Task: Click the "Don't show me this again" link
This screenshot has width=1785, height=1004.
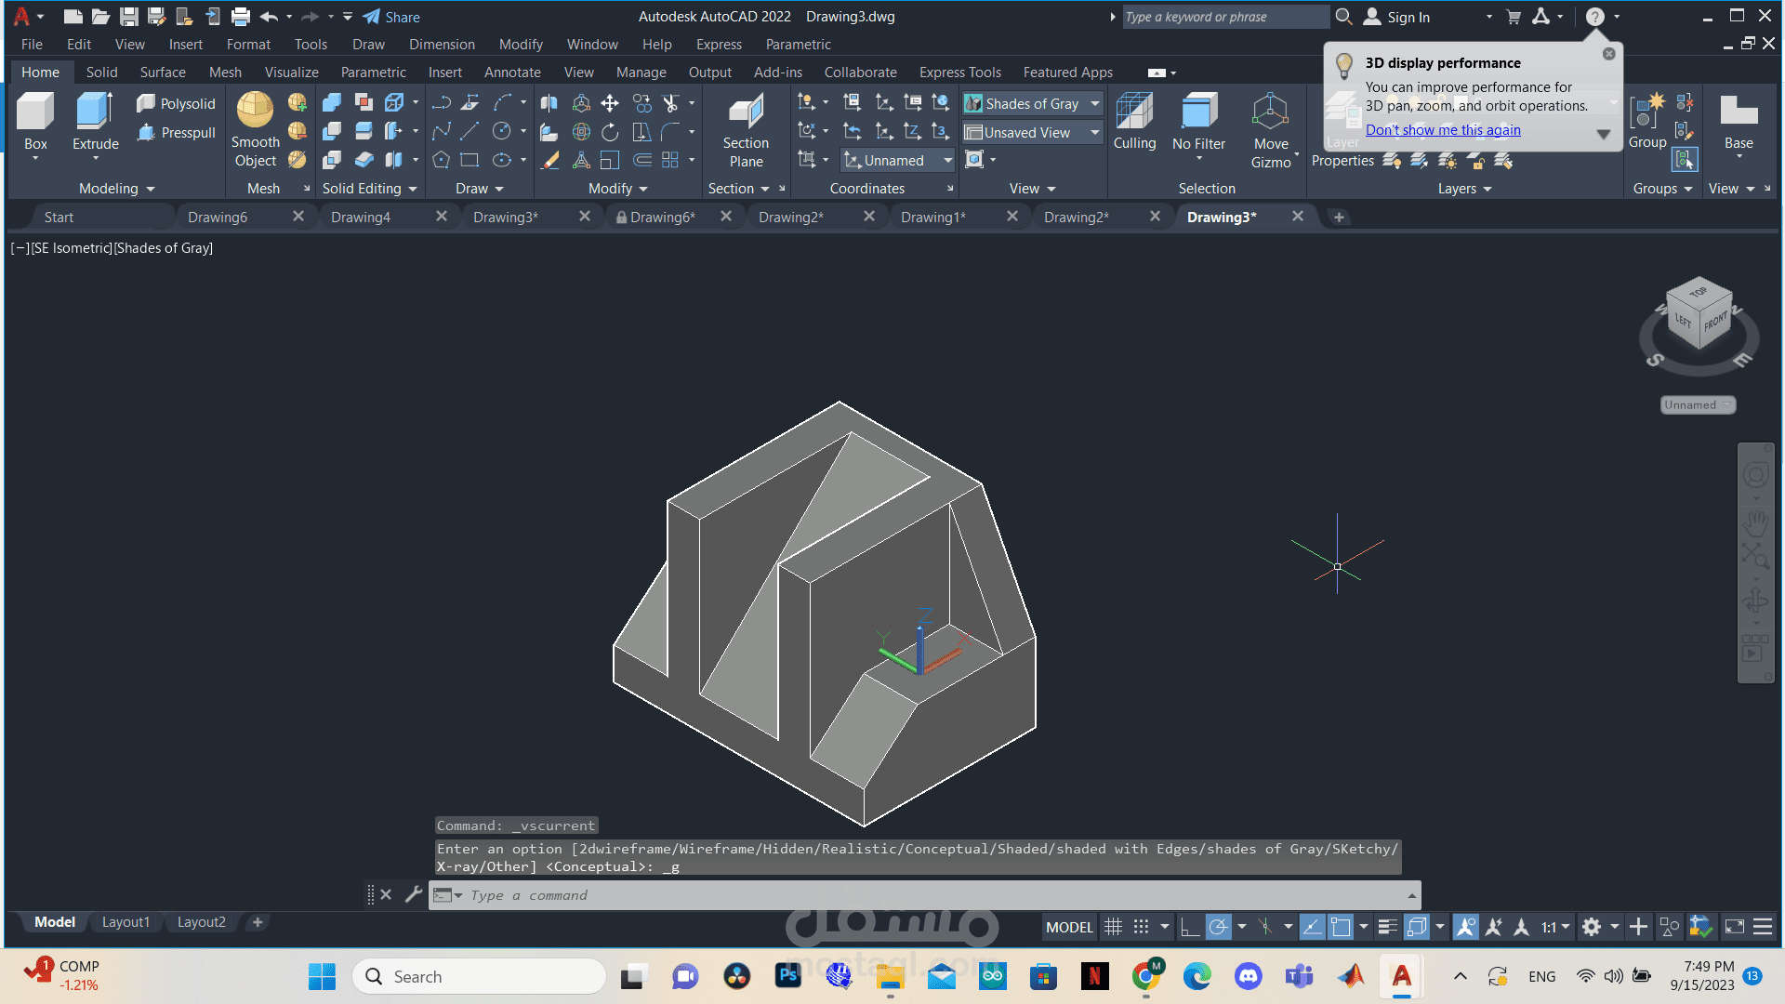Action: click(x=1443, y=130)
